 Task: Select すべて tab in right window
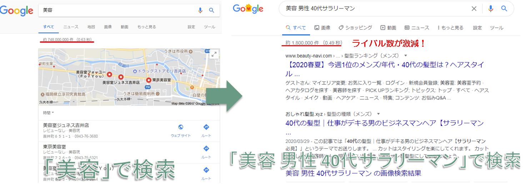click(296, 28)
